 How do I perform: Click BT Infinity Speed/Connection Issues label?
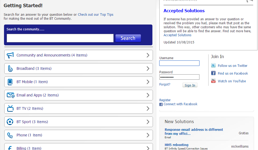(x=186, y=148)
